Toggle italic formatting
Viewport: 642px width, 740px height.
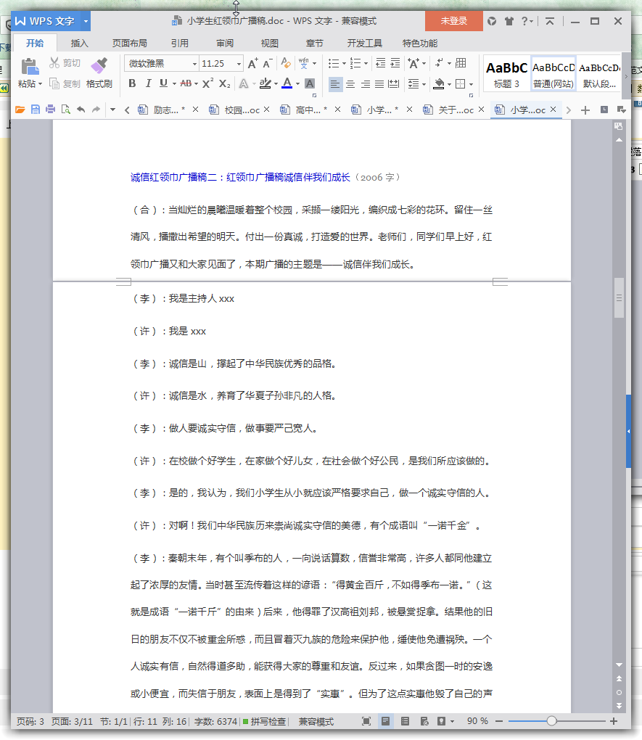pyautogui.click(x=148, y=83)
